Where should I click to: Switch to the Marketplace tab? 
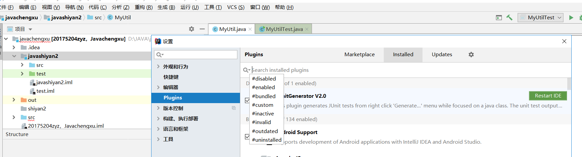[x=359, y=55]
